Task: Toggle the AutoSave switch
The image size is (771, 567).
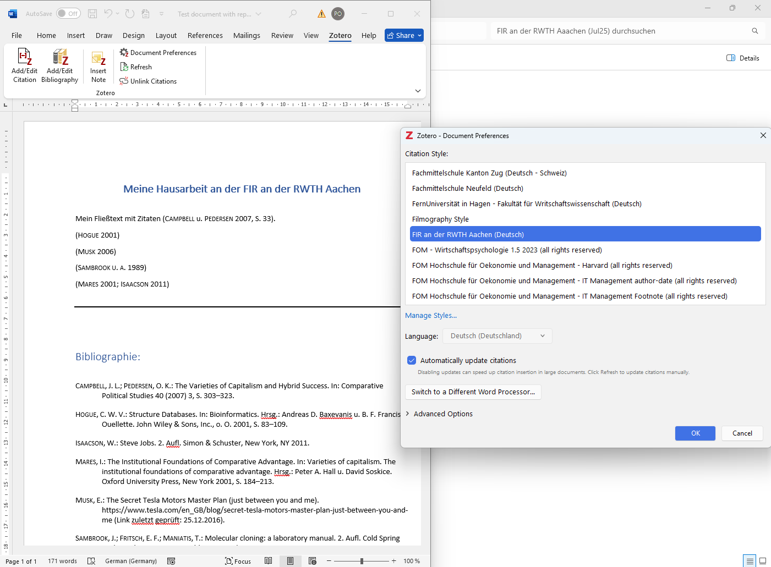Action: 68,14
